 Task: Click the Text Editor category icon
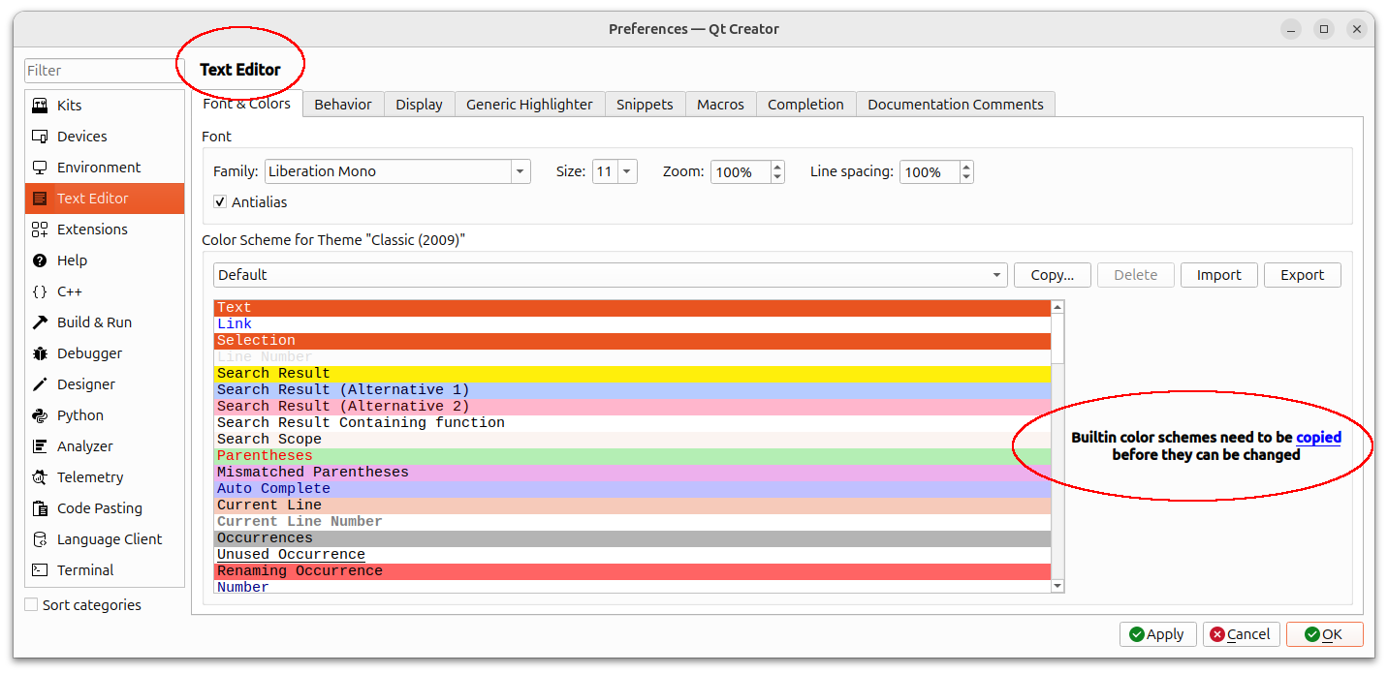[x=40, y=199]
